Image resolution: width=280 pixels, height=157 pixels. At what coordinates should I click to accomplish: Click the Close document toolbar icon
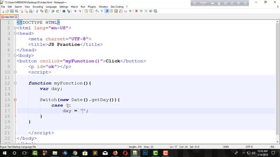(21, 11)
